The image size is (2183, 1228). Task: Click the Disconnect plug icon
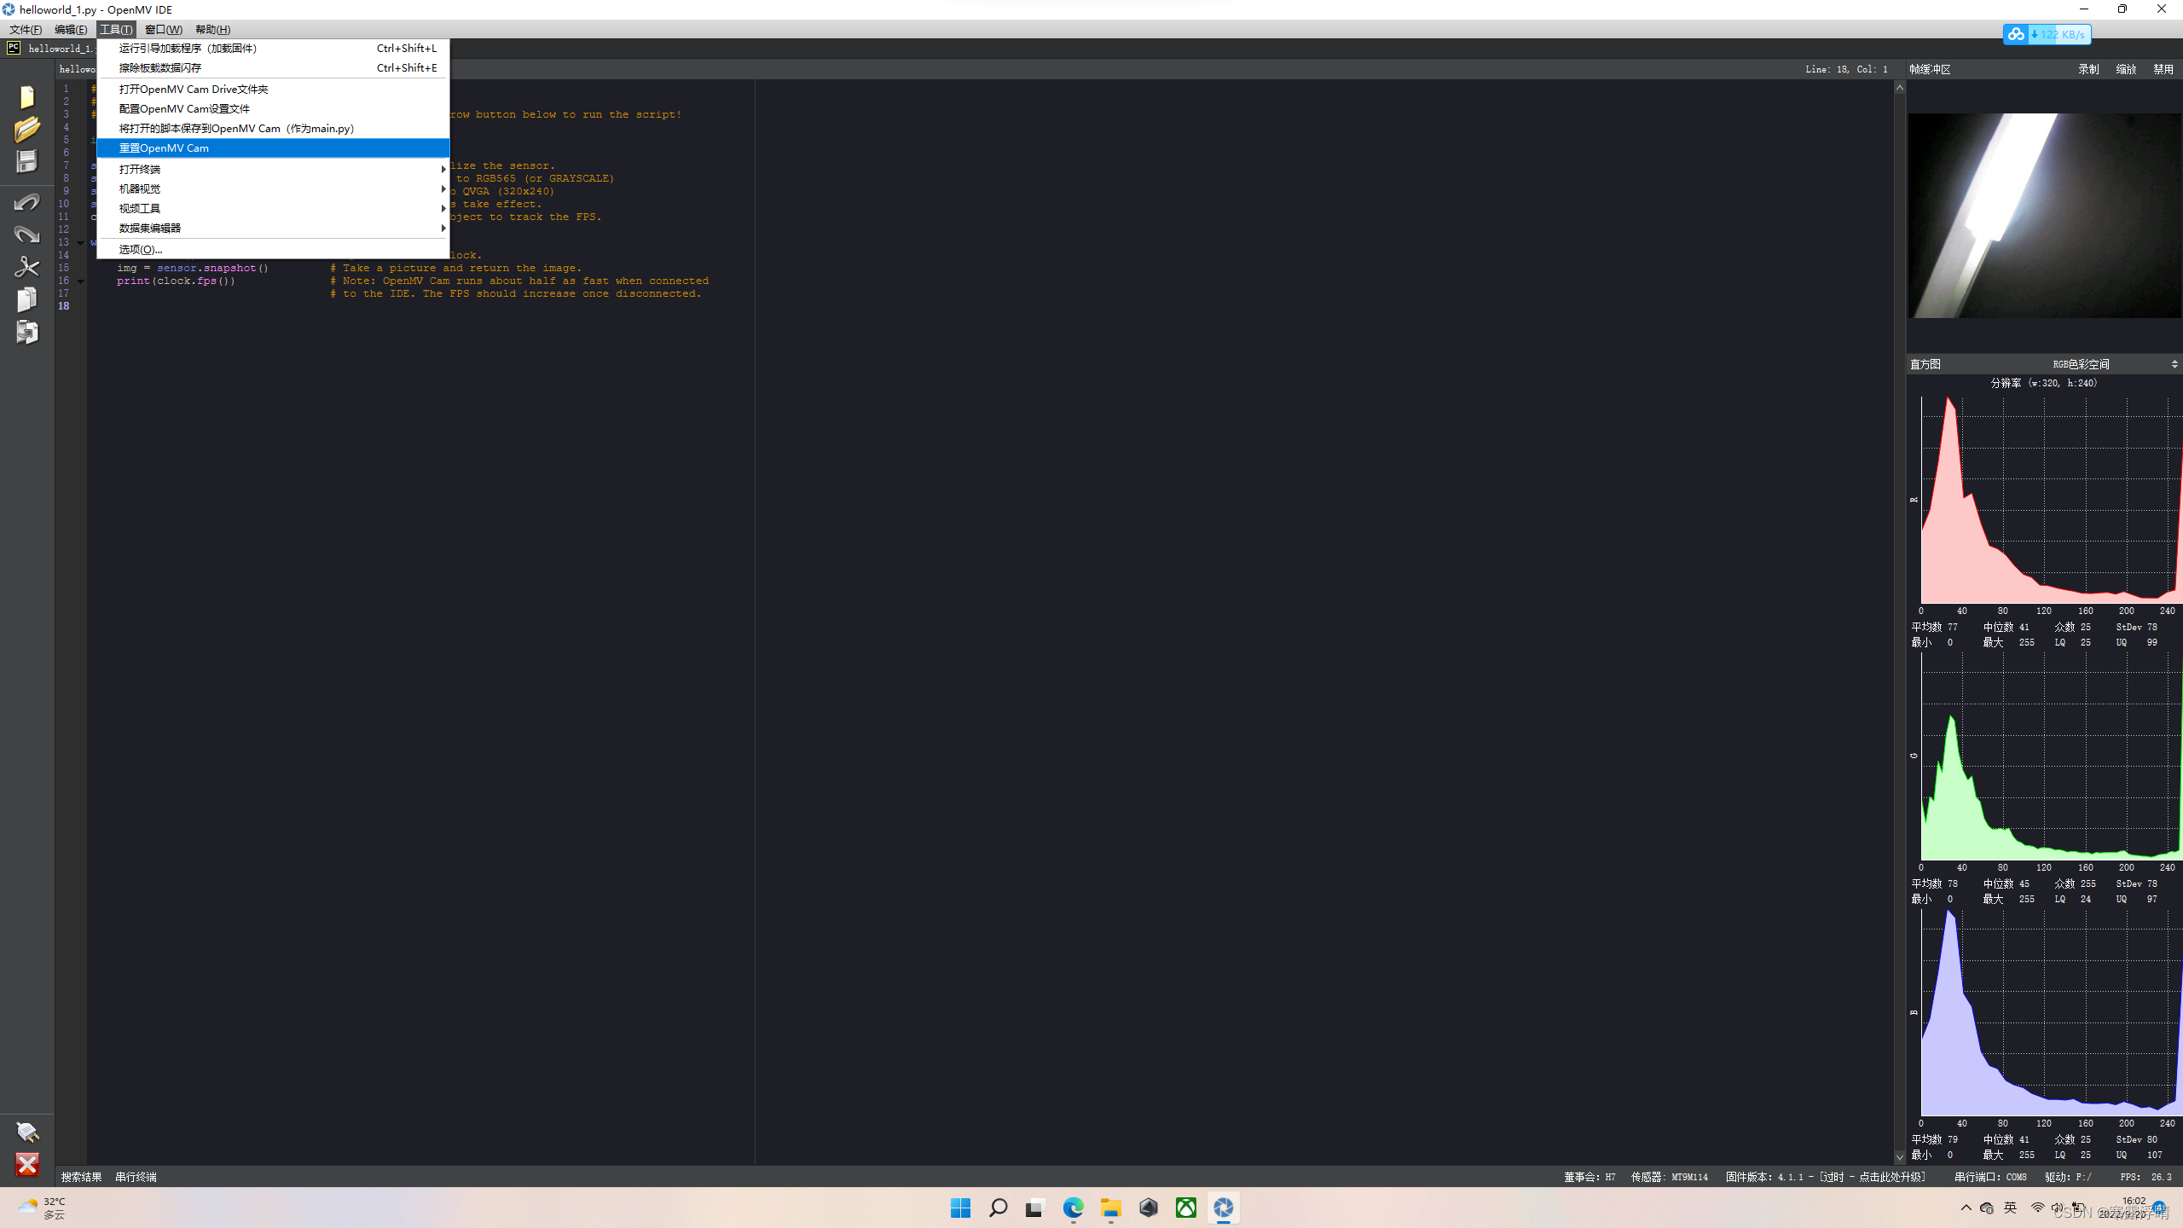26,1132
